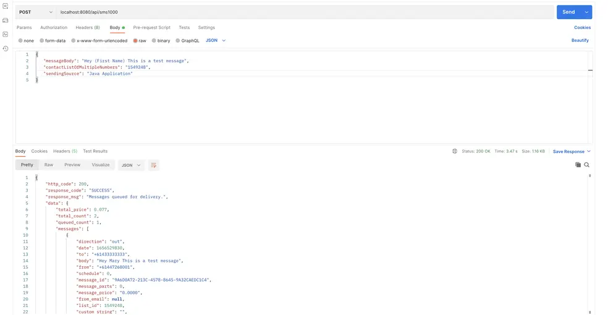The width and height of the screenshot is (608, 315).
Task: Click the "response_code": "SUCCESS" line
Action: 80,190
